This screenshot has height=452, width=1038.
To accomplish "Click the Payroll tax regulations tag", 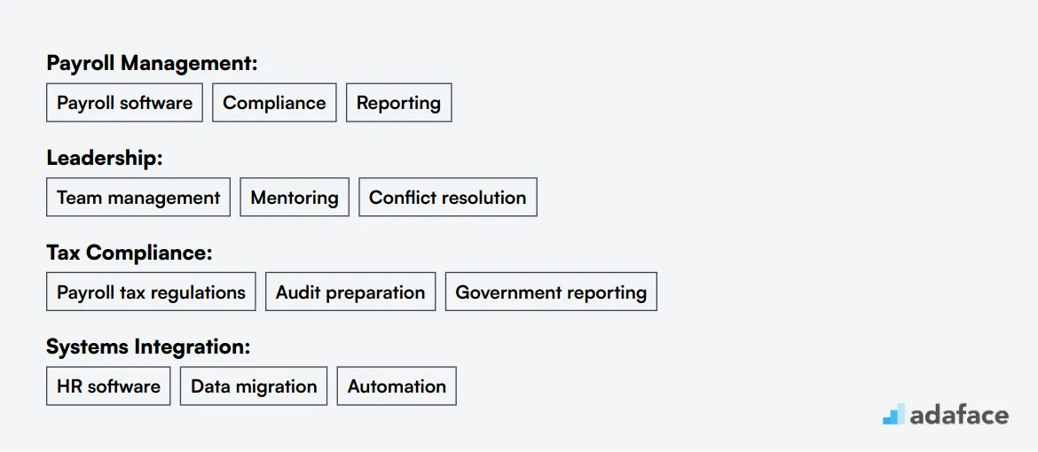I will (151, 292).
